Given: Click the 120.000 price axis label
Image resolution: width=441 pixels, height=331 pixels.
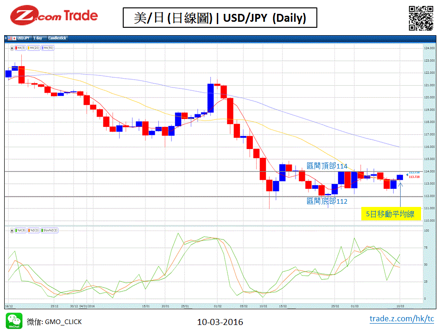Looking at the screenshot, I should pyautogui.click(x=429, y=97).
